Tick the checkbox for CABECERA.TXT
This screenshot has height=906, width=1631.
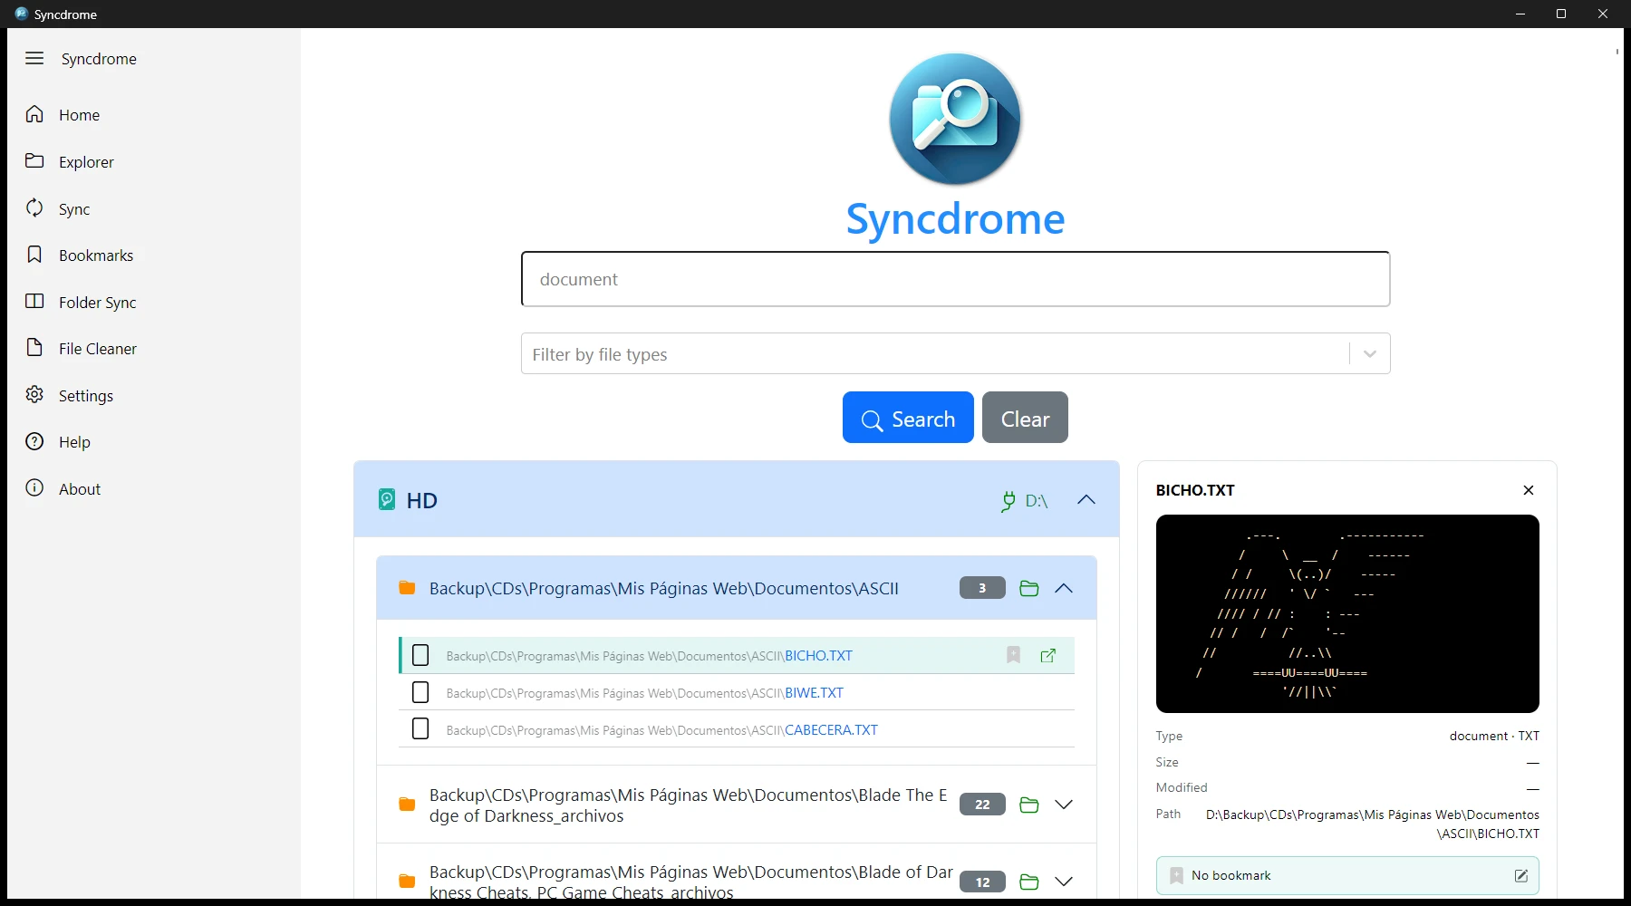click(x=420, y=728)
